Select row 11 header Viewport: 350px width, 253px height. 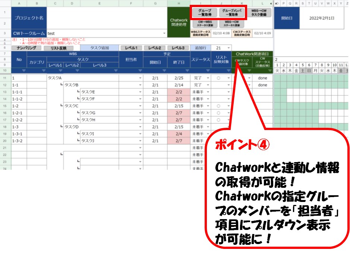[x=5, y=78]
